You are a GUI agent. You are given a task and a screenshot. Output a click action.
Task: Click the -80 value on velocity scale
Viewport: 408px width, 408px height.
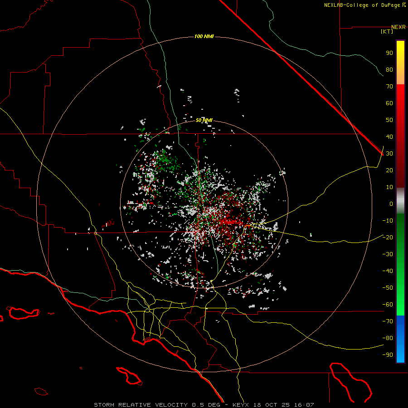(x=388, y=338)
